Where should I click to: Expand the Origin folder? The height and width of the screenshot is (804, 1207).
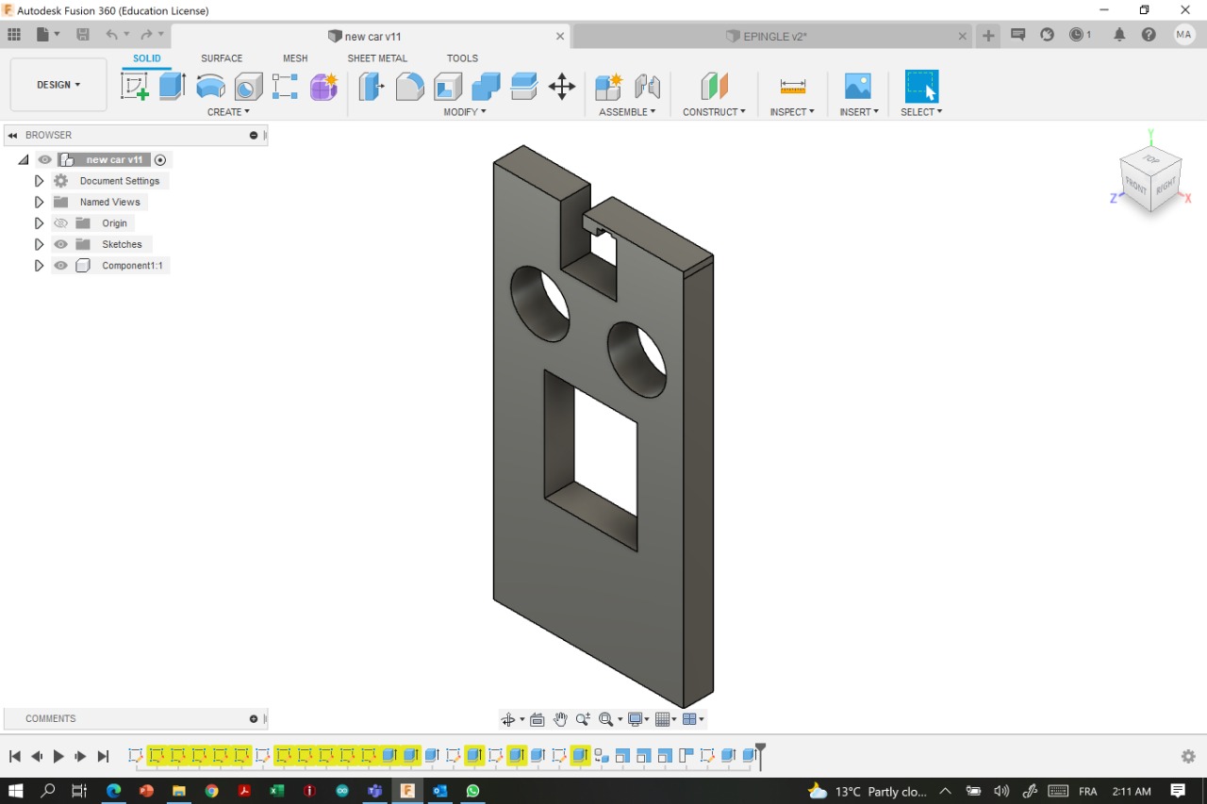pos(39,223)
